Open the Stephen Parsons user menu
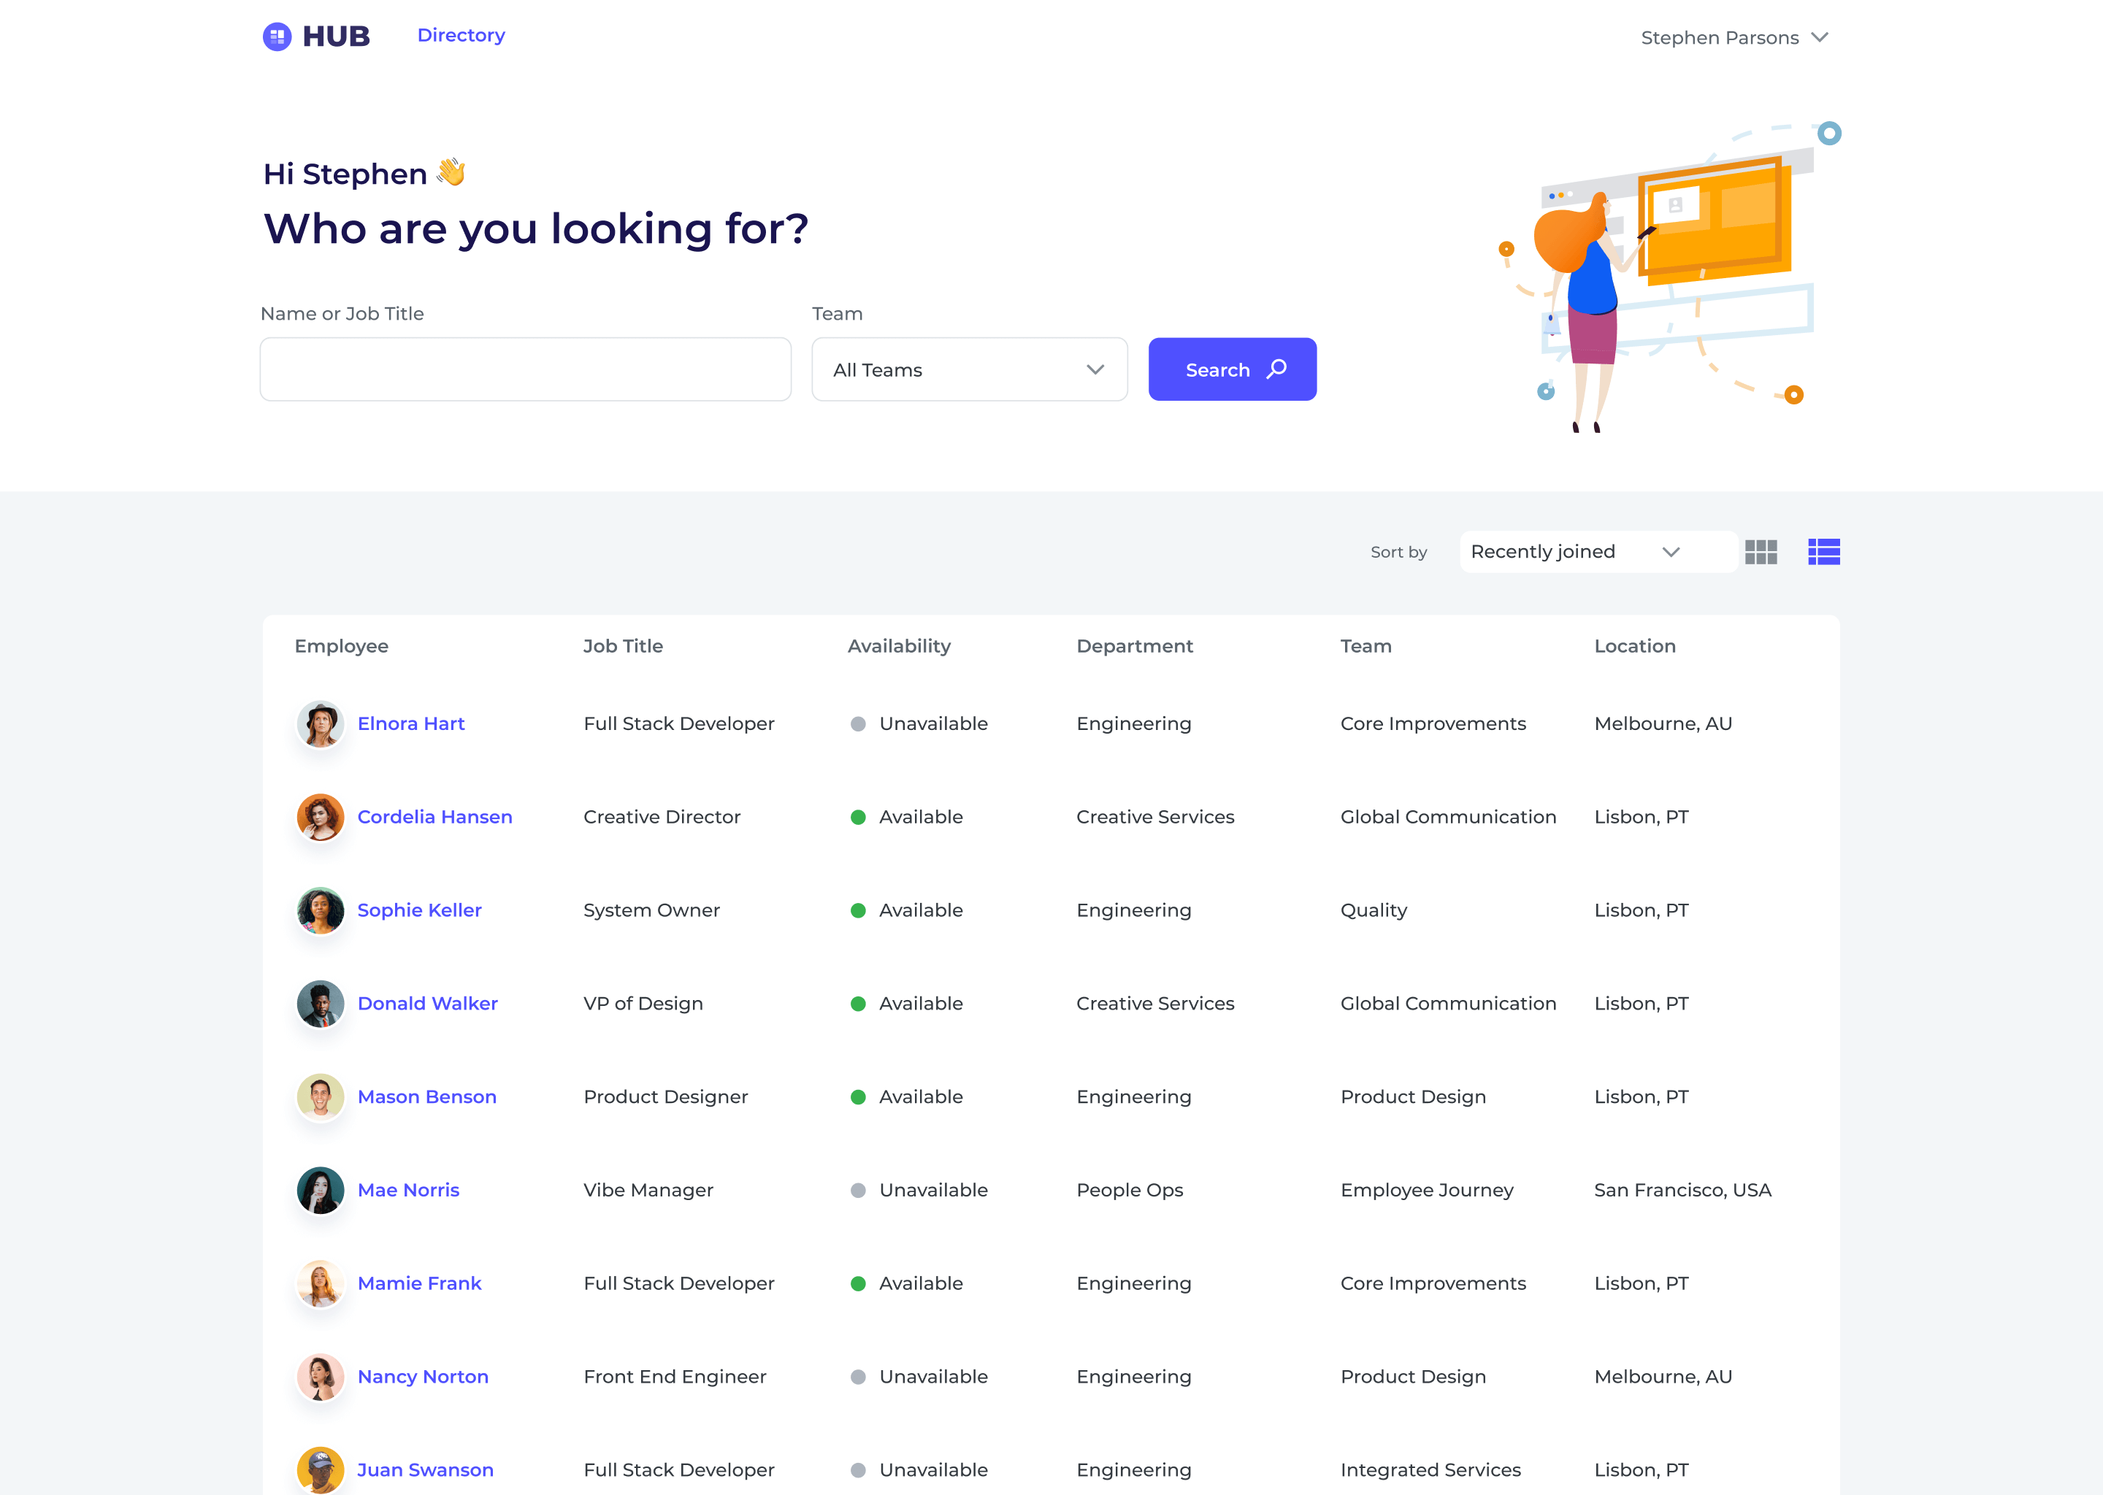This screenshot has height=1495, width=2103. click(x=1734, y=38)
